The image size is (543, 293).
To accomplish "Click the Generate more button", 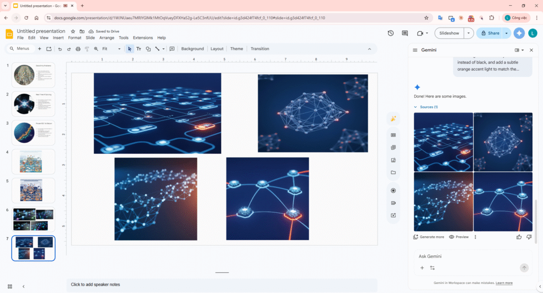I will coord(429,237).
